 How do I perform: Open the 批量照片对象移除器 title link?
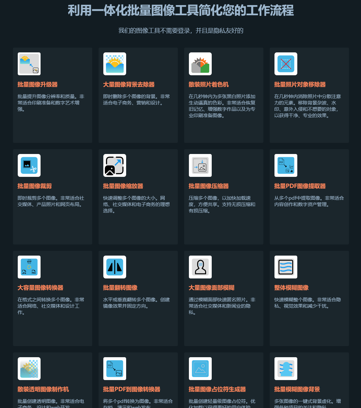[300, 84]
